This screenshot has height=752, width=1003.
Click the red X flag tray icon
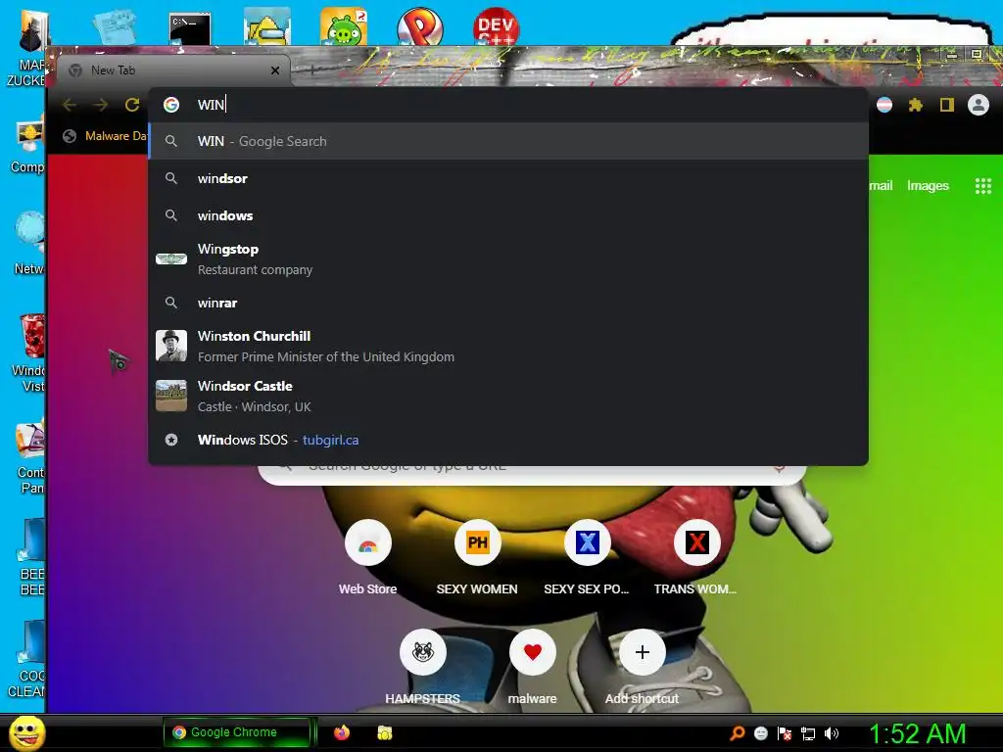(x=785, y=733)
